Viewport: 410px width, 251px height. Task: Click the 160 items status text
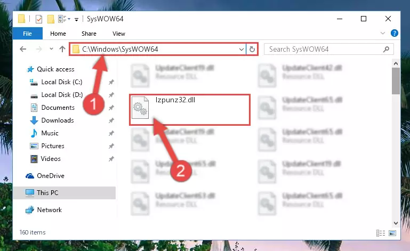coord(33,232)
